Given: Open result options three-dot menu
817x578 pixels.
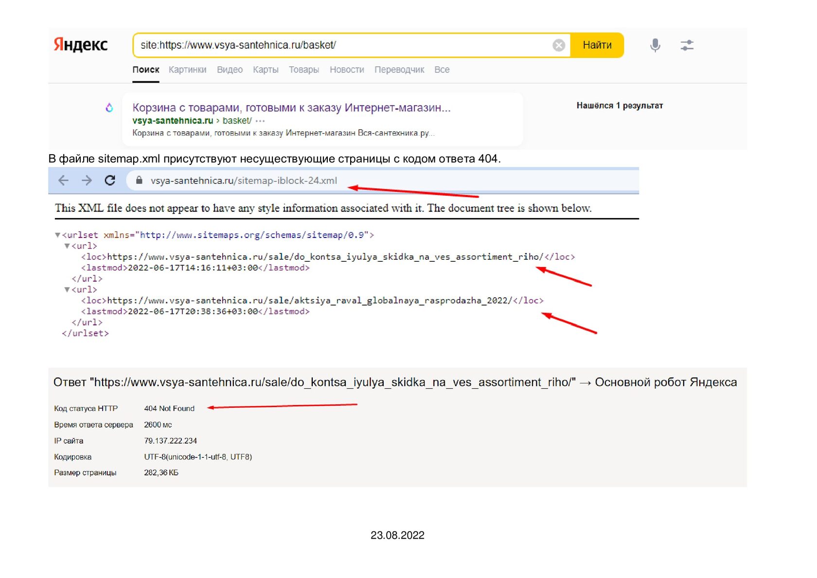Looking at the screenshot, I should tap(260, 121).
